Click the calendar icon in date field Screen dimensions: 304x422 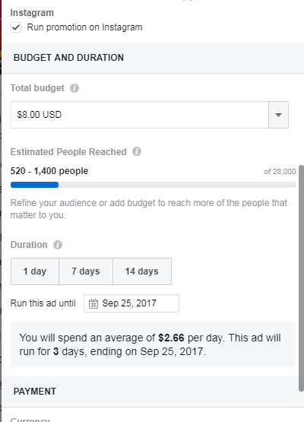(93, 303)
